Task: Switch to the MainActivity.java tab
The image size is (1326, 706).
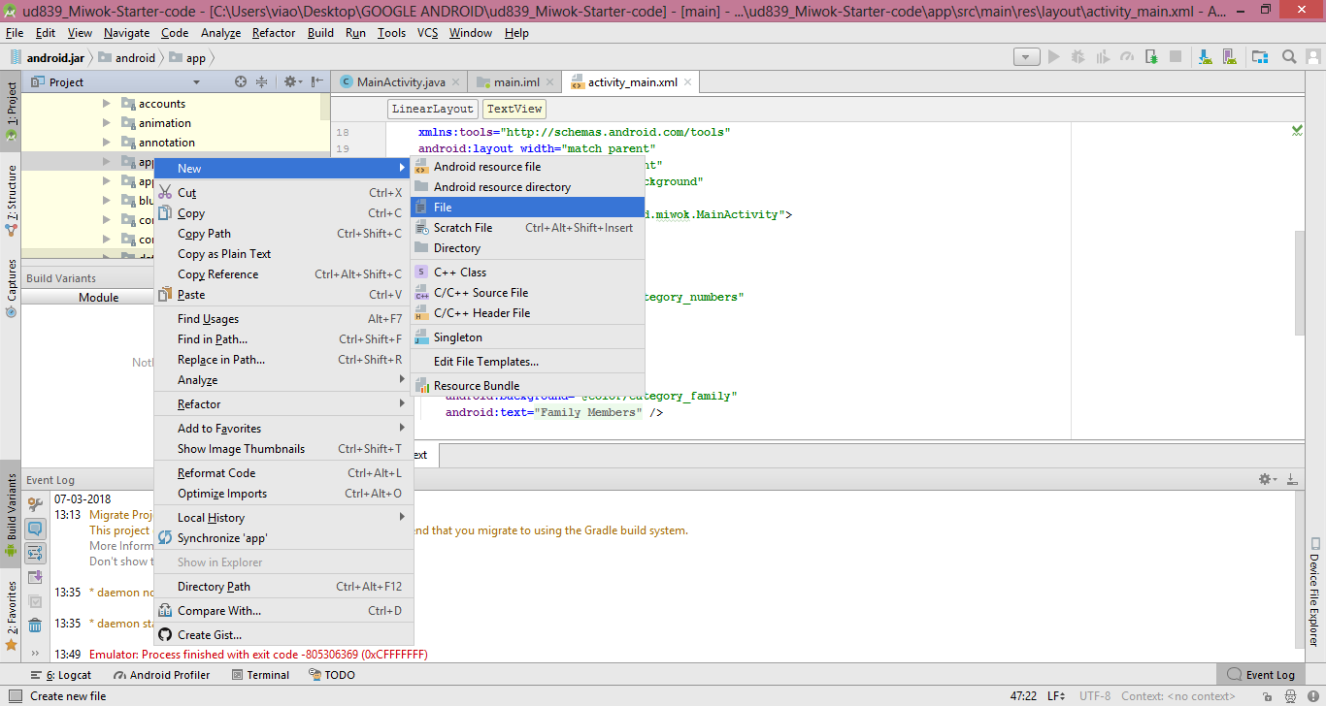Action: point(400,81)
